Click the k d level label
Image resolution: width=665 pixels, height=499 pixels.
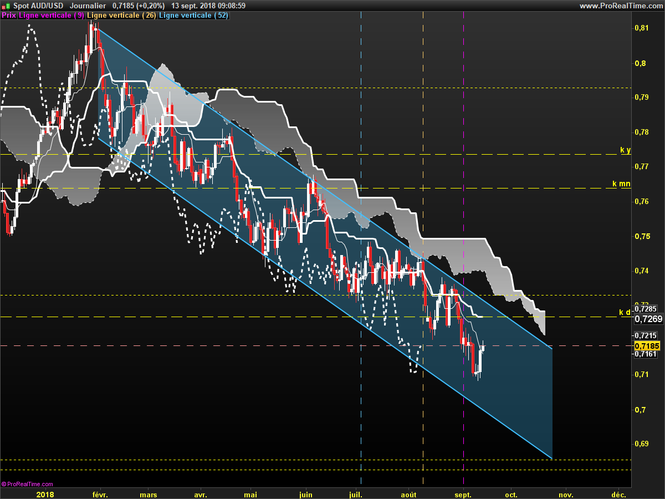(625, 313)
